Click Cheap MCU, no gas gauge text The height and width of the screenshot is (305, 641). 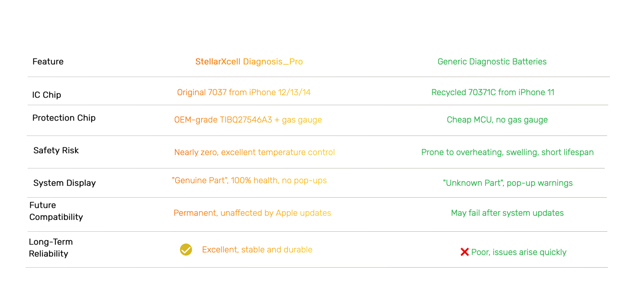tap(497, 120)
